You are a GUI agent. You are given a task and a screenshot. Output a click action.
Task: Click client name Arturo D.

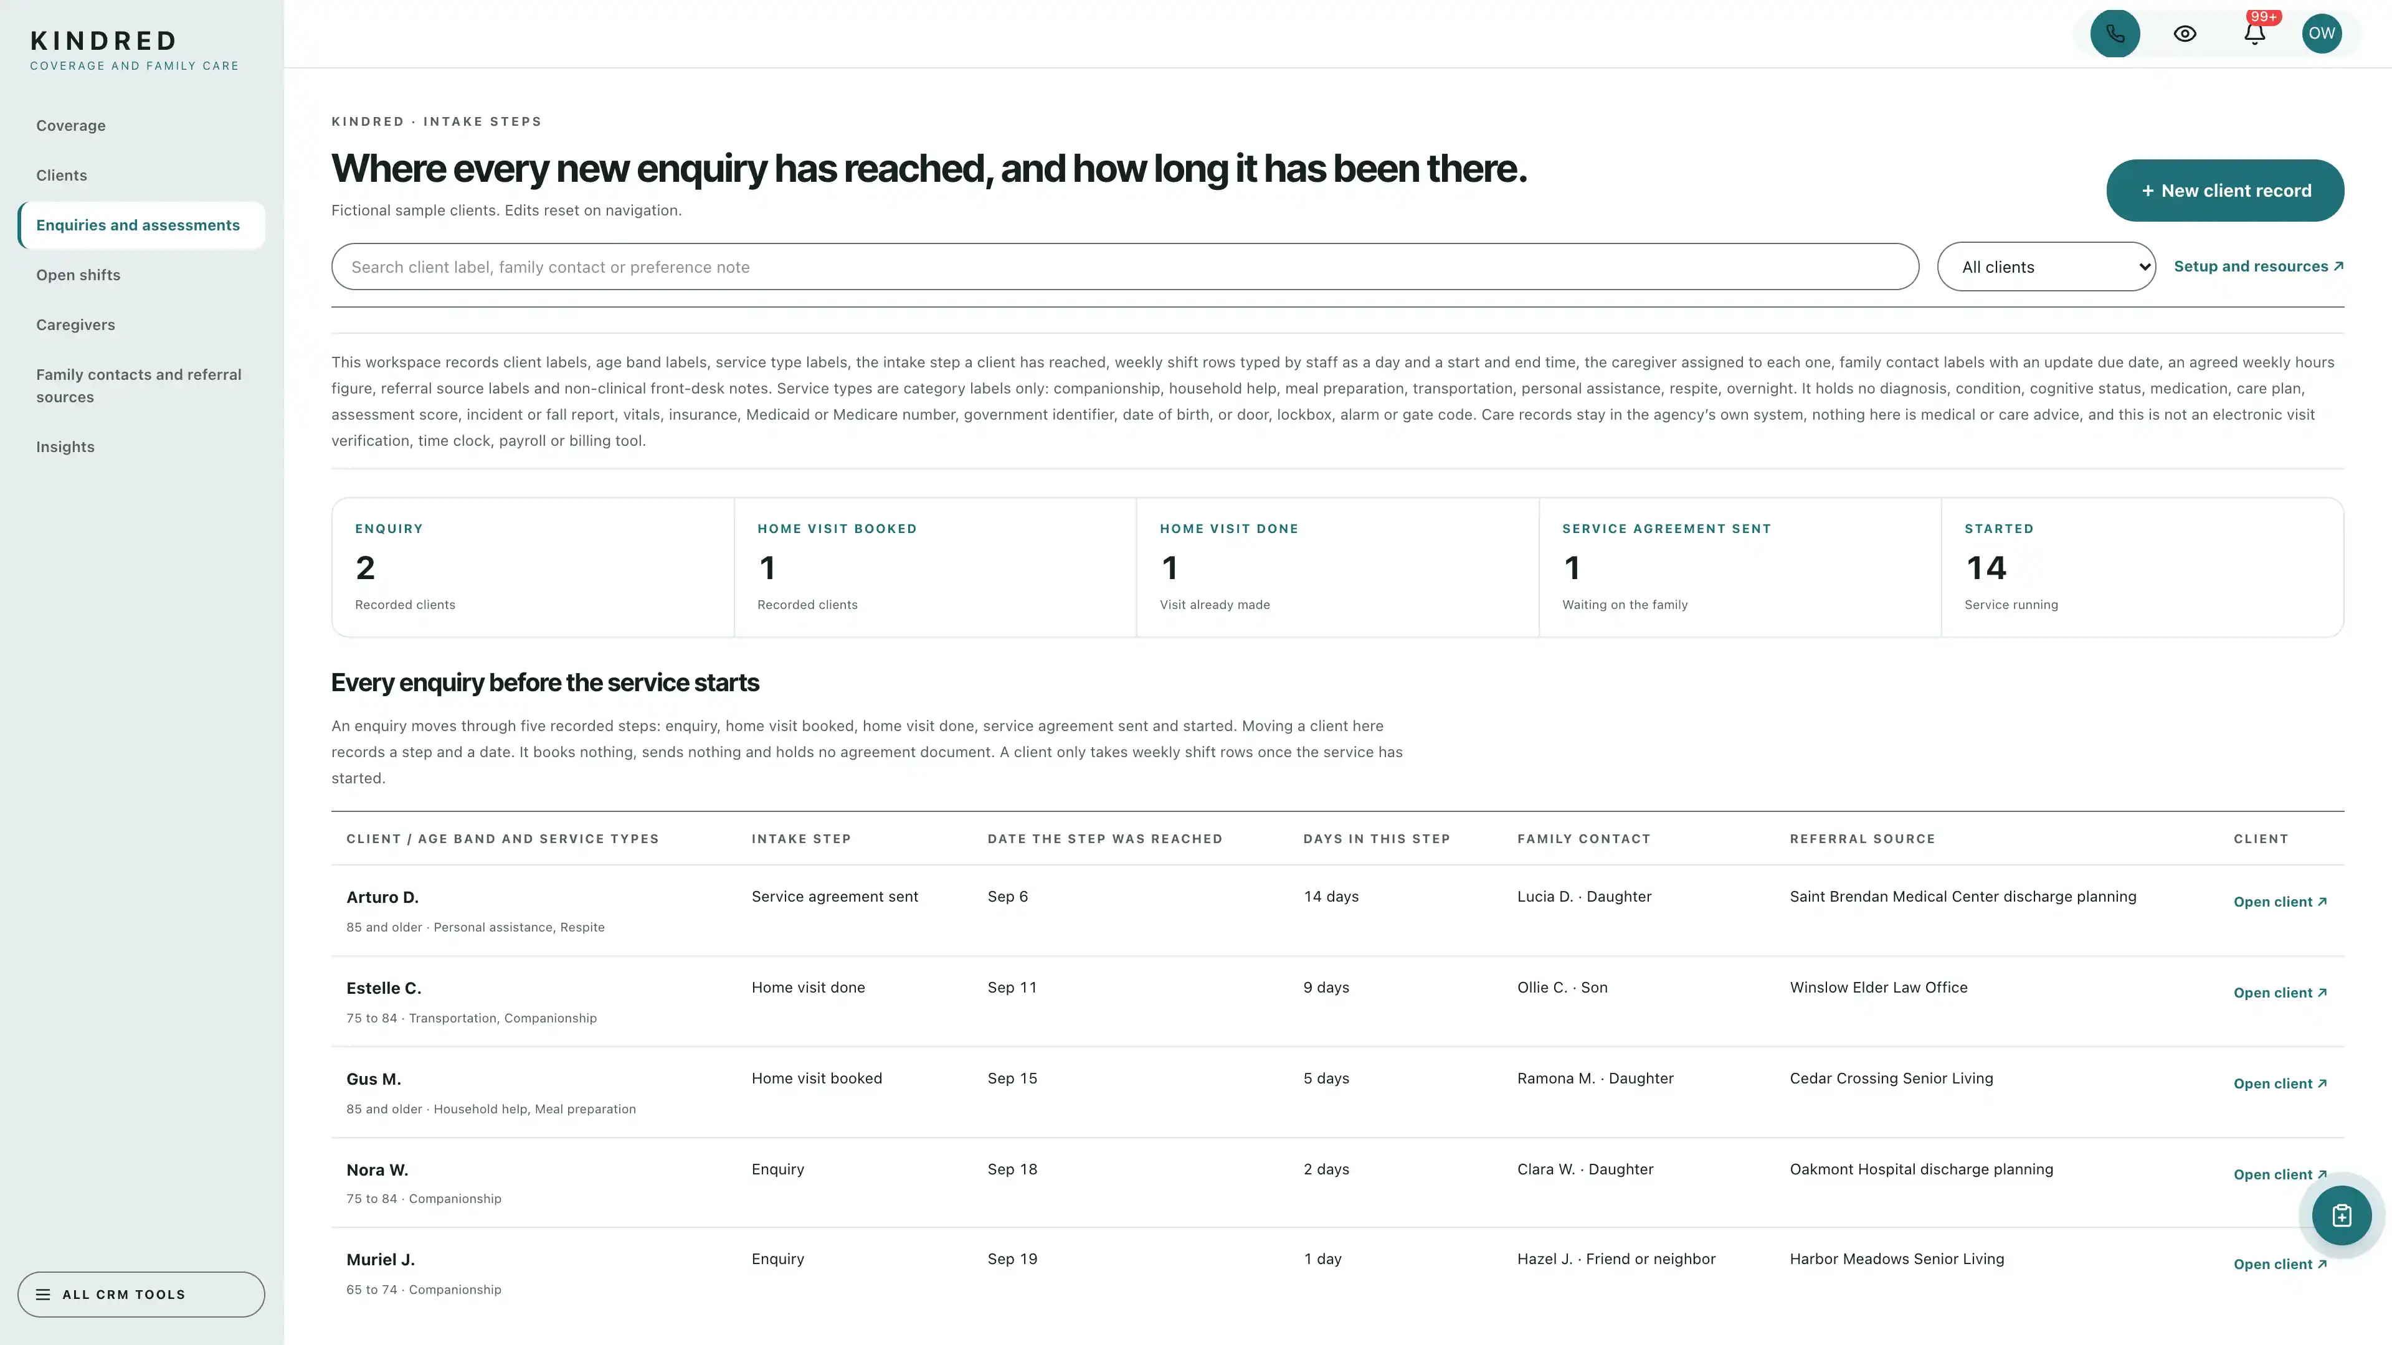click(x=382, y=897)
